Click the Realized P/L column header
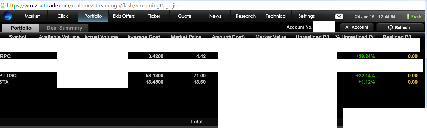 coord(397,37)
